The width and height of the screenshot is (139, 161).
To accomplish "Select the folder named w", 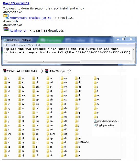I will point(97,104).
